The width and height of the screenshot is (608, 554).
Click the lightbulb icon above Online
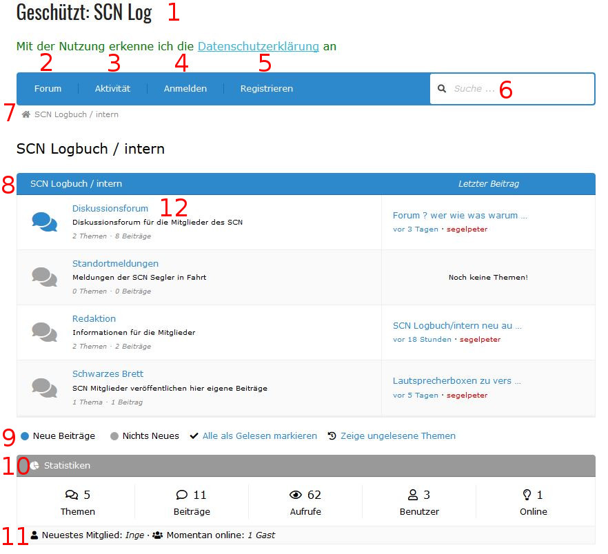coord(527,495)
